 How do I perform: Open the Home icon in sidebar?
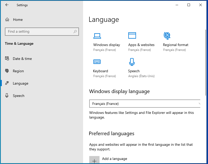7,20
